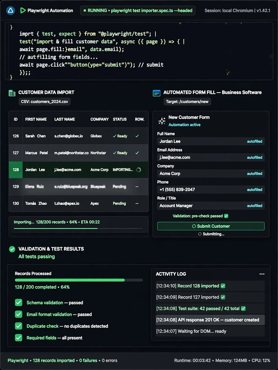Click the autofilled tag on Full Name field
Viewport: 278px width, 370px height.
click(x=255, y=142)
